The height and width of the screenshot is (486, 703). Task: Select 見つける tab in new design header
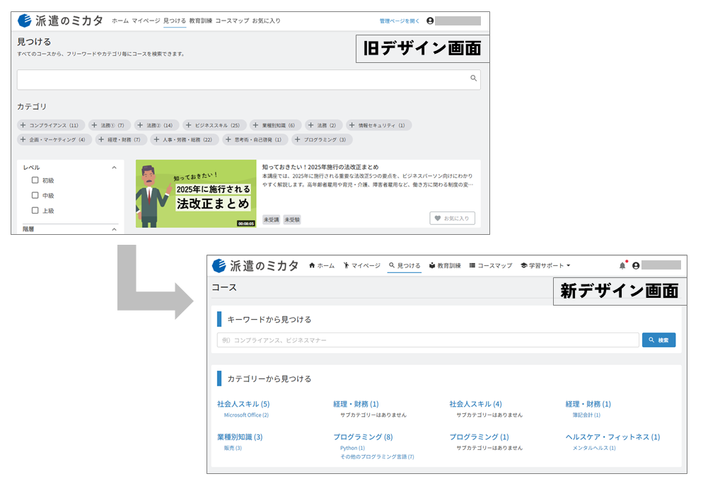(405, 265)
